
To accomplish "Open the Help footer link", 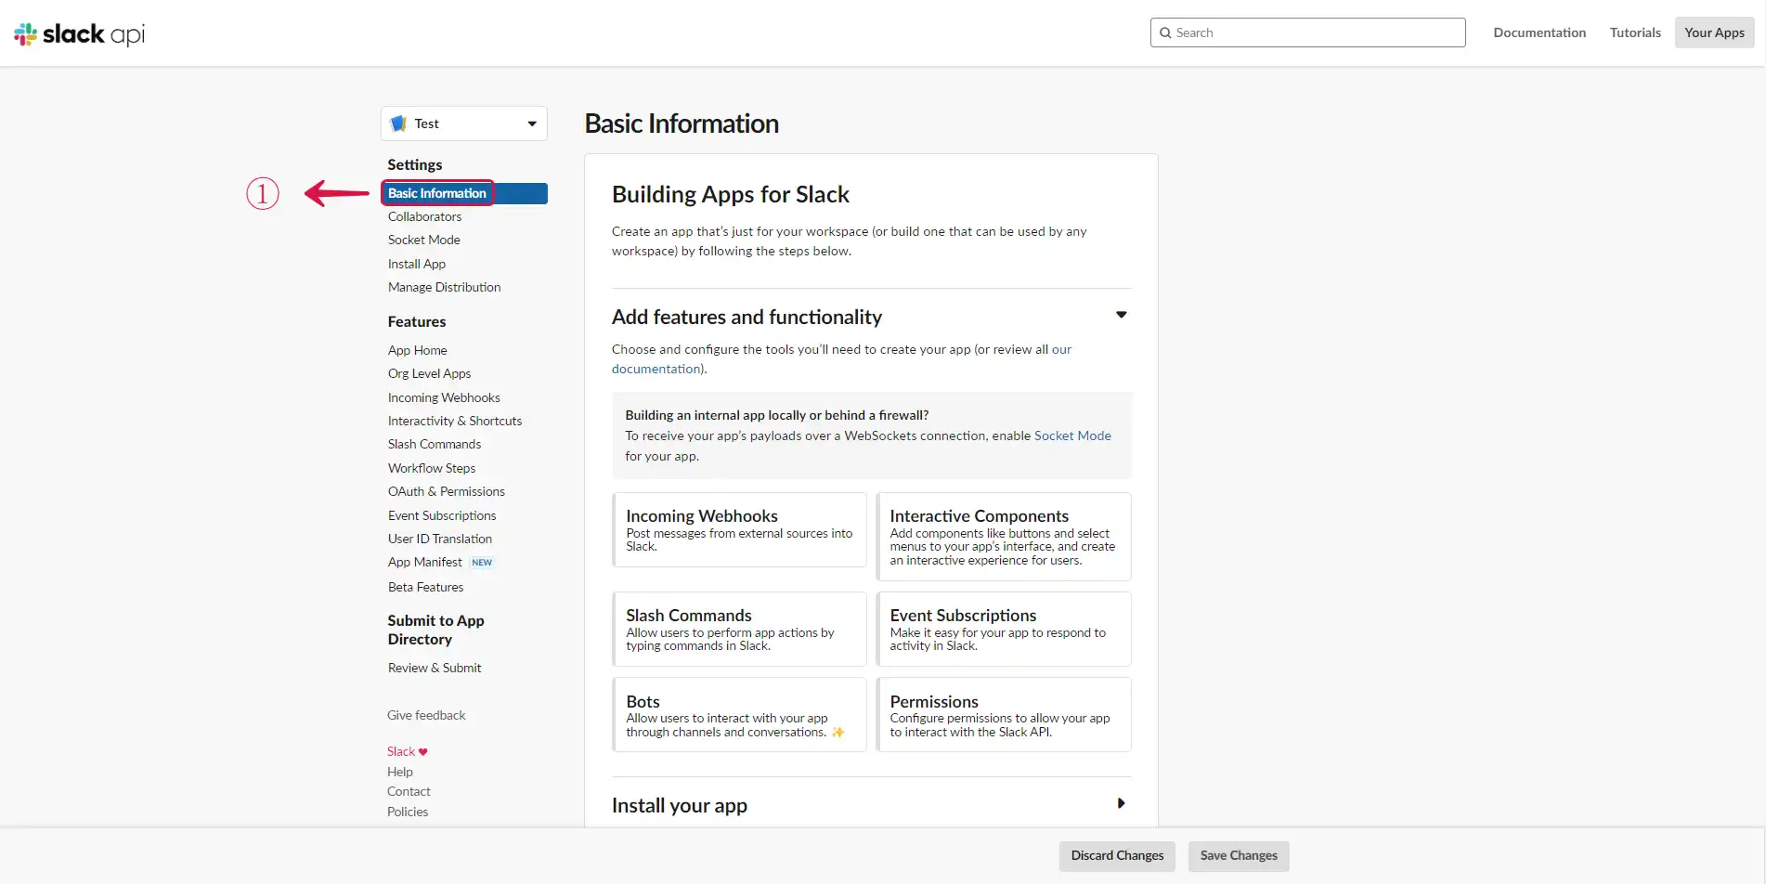I will pyautogui.click(x=400, y=772).
